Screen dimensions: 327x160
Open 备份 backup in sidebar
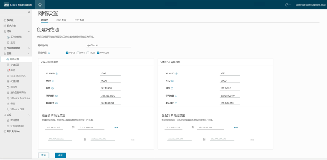13,104
